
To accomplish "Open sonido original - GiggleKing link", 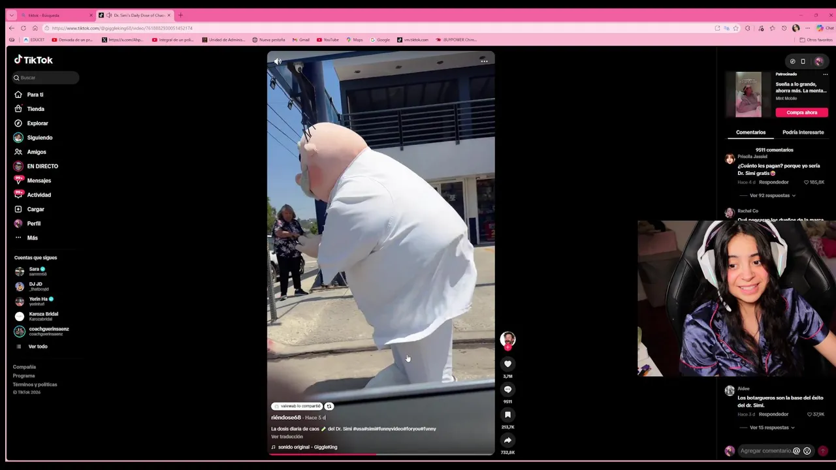I will (x=308, y=447).
